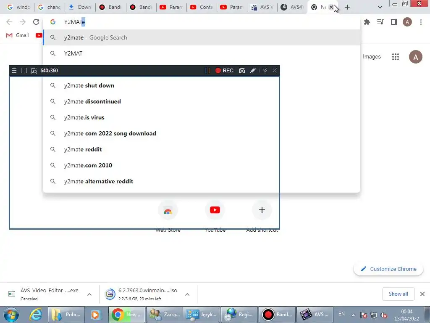
Task: Choose 'y2mate alternative reddit' suggestion
Action: 202,181
